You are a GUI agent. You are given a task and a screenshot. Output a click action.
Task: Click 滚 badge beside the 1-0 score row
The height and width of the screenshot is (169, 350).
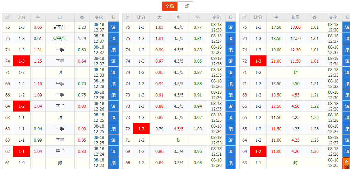[x=113, y=163]
